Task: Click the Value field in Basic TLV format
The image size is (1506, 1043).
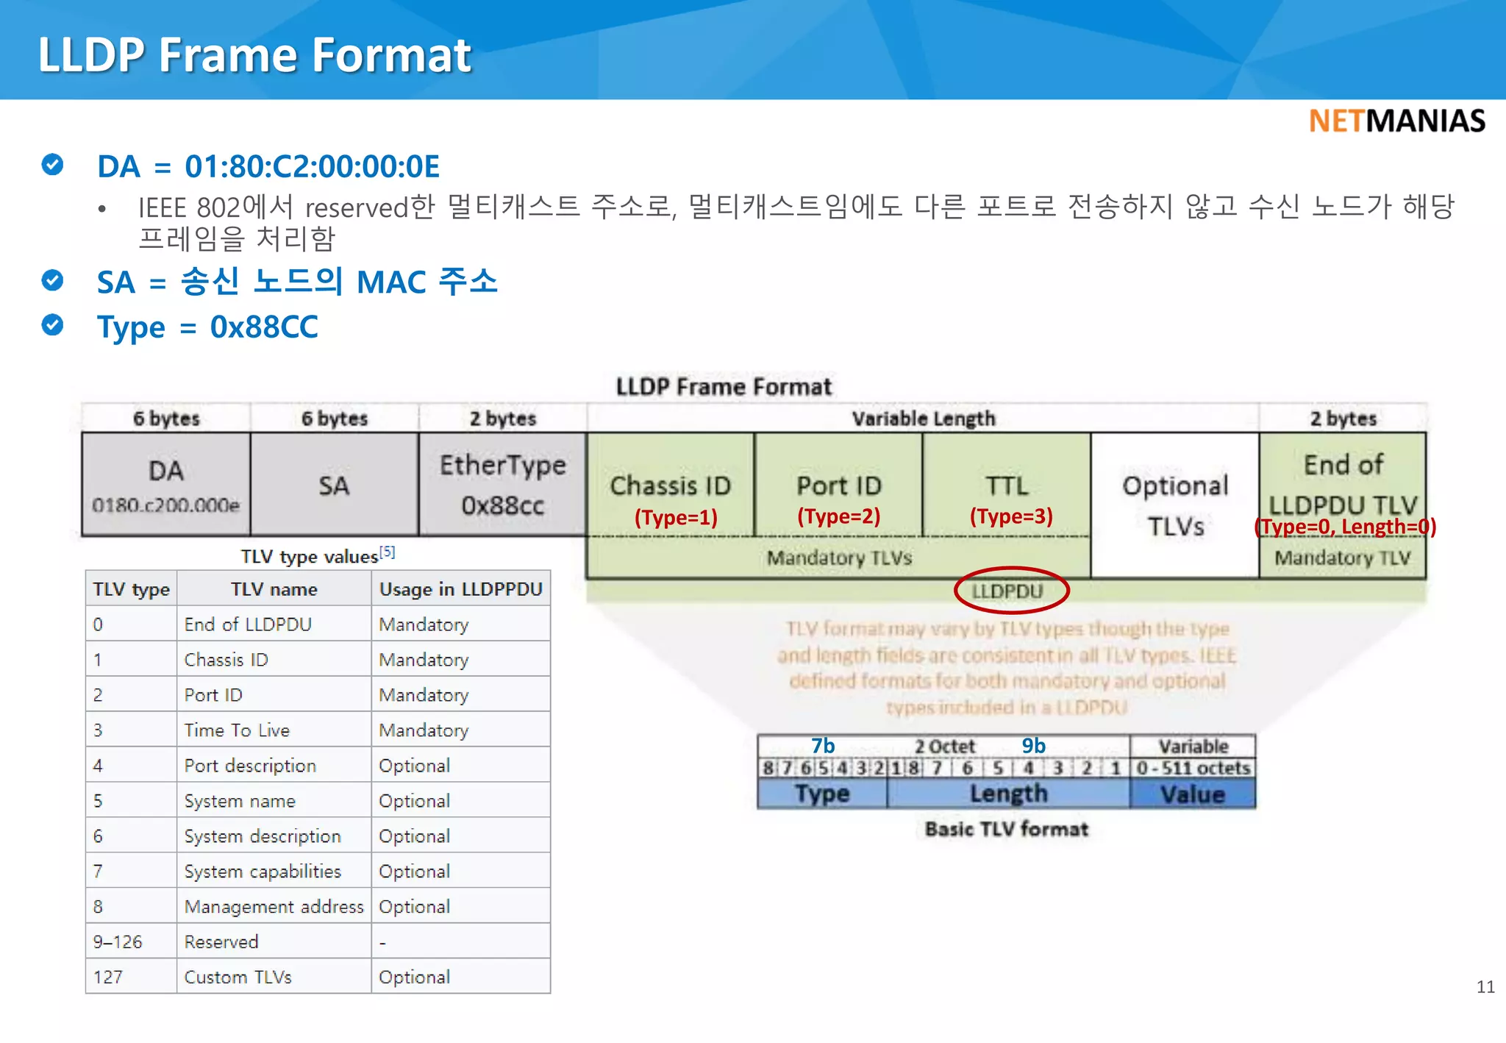Action: tap(1193, 794)
